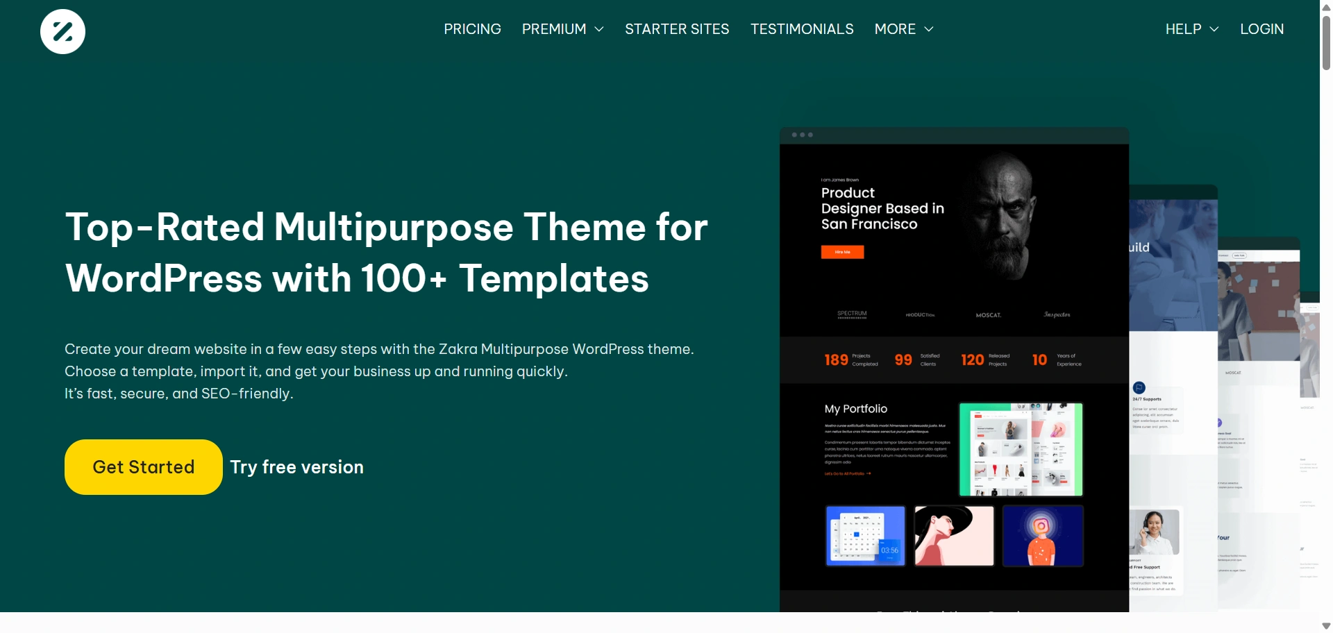This screenshot has height=633, width=1333.
Task: Click the SPECTRUM brand logo in preview
Action: point(852,314)
